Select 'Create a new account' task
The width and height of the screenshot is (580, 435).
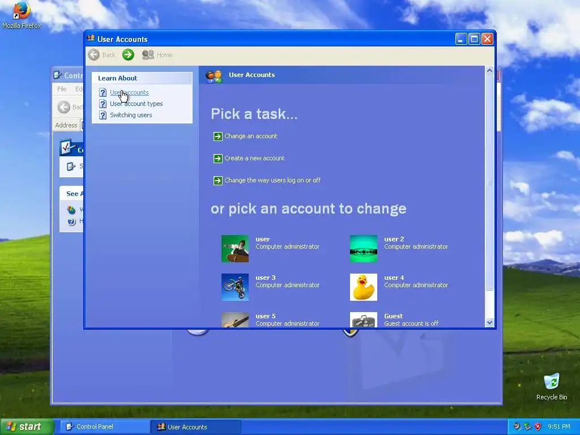[254, 158]
